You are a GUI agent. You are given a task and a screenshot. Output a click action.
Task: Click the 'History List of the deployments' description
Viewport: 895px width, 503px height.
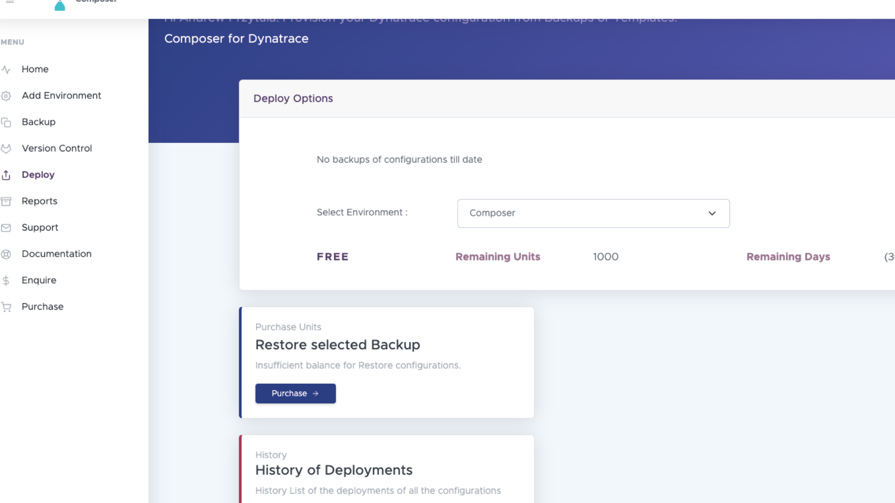(x=378, y=490)
